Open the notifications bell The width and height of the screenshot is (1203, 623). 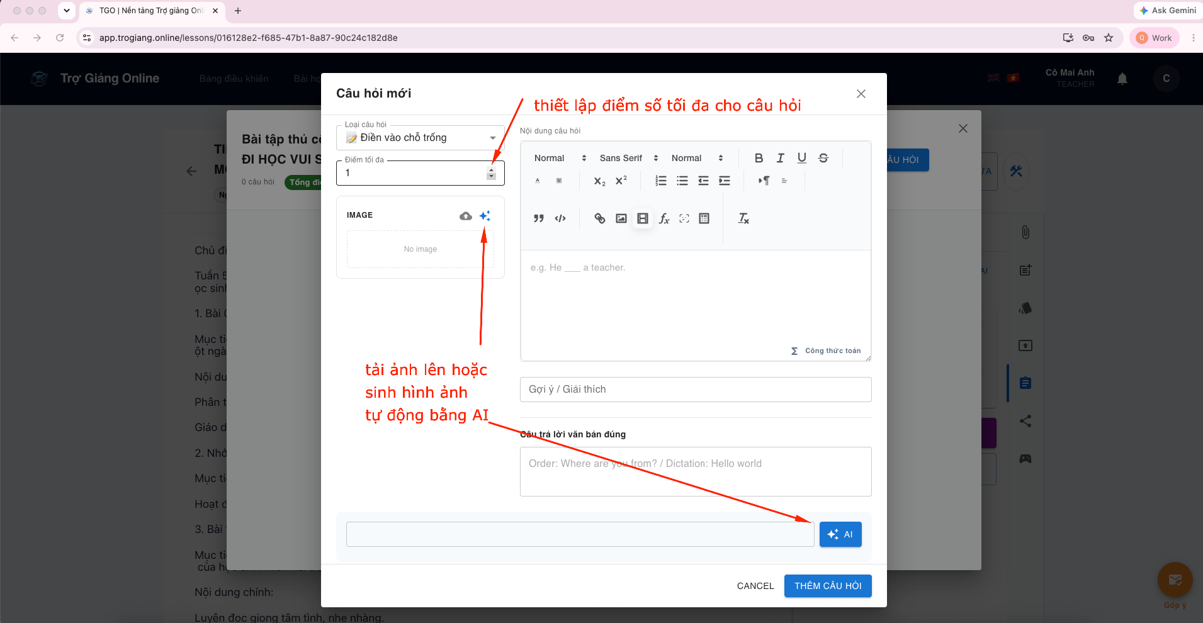point(1122,79)
